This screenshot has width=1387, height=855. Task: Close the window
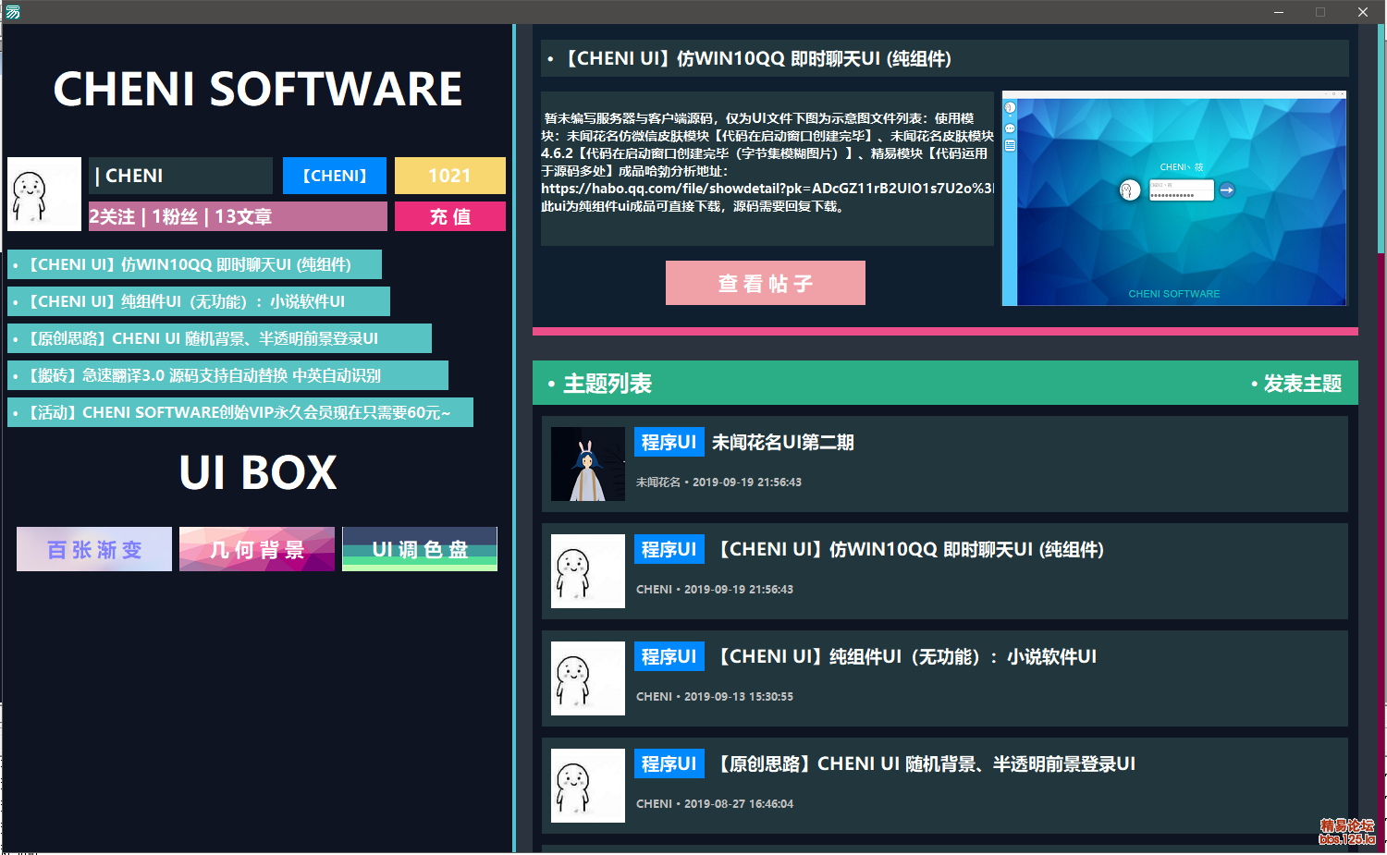click(x=1363, y=12)
